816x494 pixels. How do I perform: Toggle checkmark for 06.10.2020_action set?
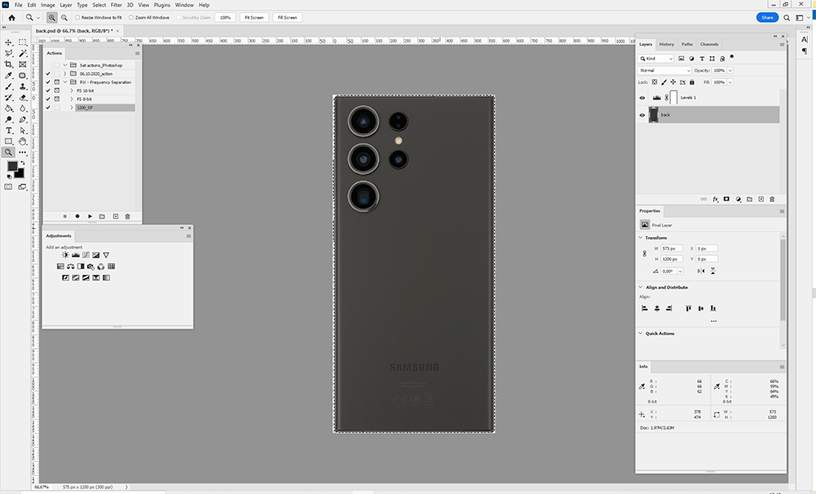48,74
